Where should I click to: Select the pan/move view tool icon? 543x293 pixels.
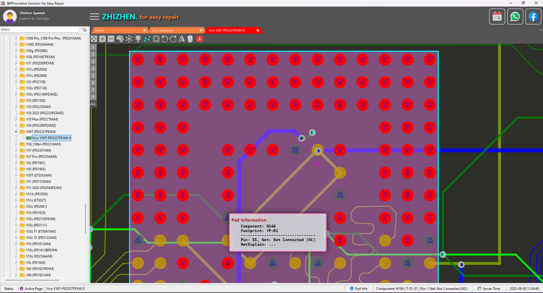(x=94, y=39)
